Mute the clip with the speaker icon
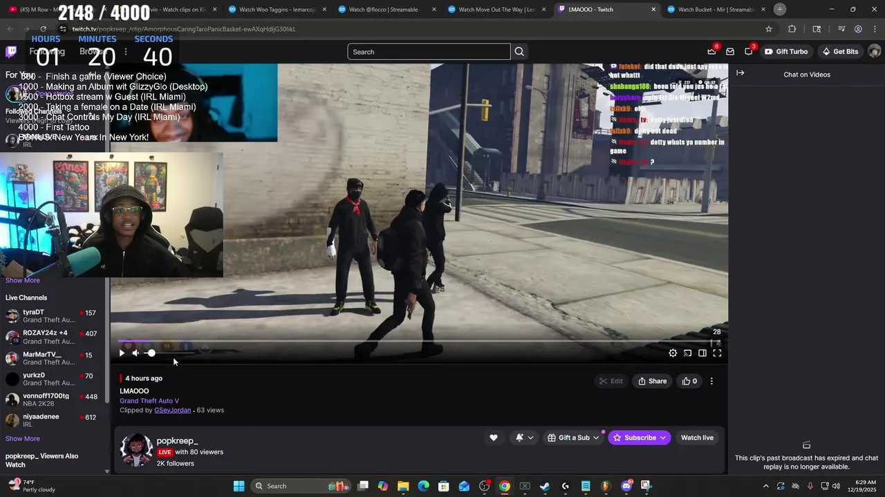 136,353
